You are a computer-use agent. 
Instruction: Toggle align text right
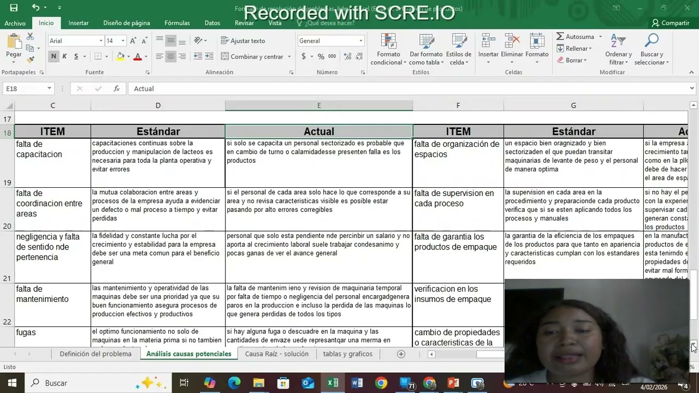pyautogui.click(x=182, y=56)
